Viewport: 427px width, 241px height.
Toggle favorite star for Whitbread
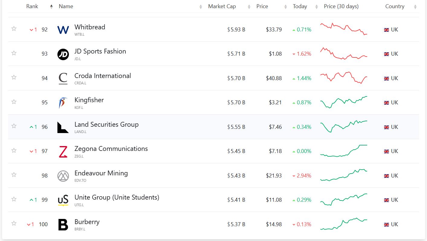[14, 29]
